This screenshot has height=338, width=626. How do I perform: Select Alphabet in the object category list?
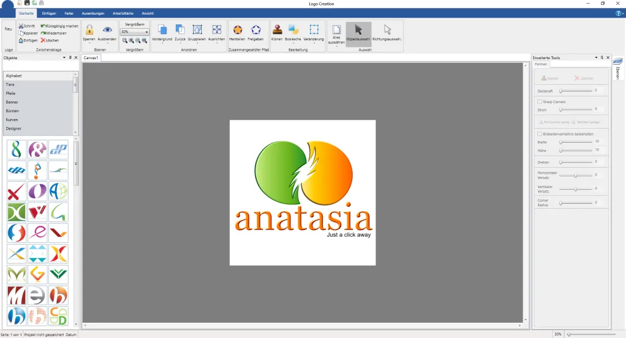click(39, 76)
